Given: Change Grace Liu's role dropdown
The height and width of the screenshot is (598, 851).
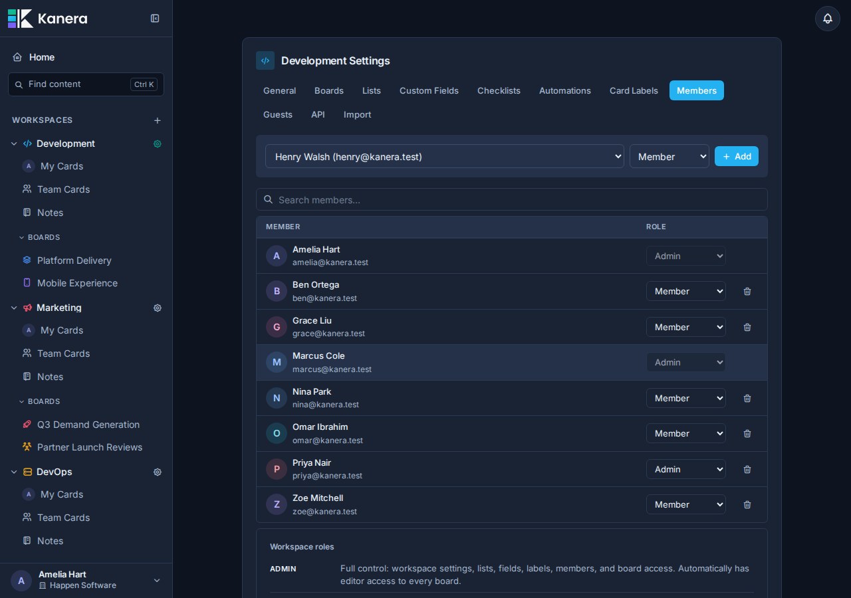Looking at the screenshot, I should (x=685, y=327).
